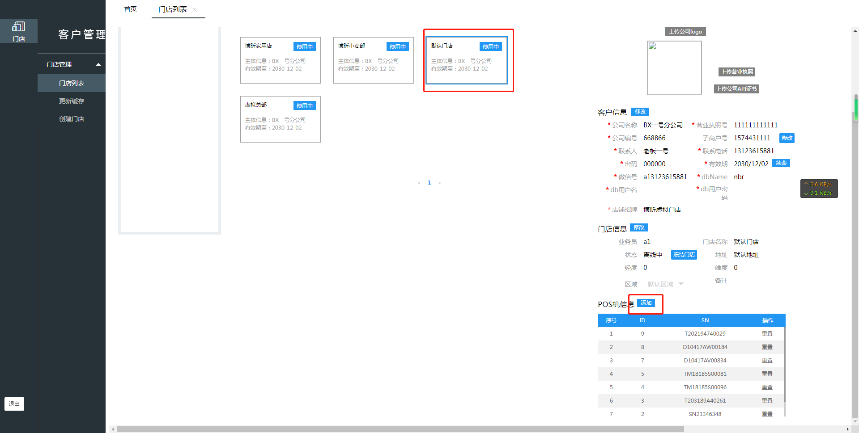Click company name value BX一号分公司
Screen dimensions: 859x433
click(x=663, y=125)
